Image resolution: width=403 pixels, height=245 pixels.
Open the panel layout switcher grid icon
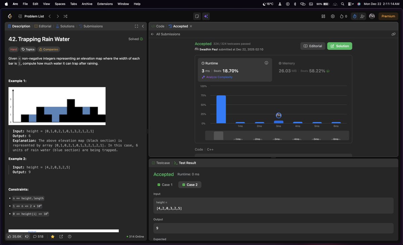[x=323, y=16]
